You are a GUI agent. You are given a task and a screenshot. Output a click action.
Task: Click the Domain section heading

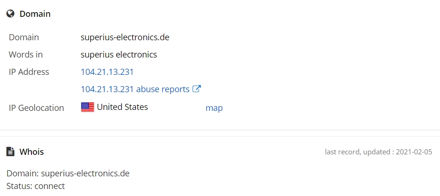[35, 14]
